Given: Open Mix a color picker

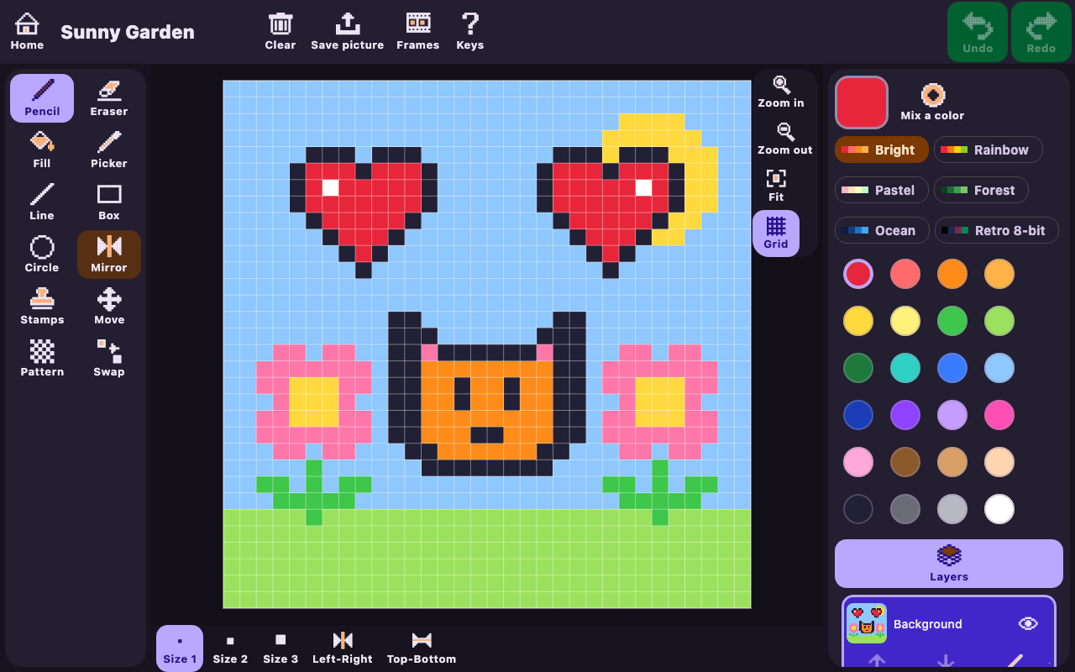Looking at the screenshot, I should 932,102.
